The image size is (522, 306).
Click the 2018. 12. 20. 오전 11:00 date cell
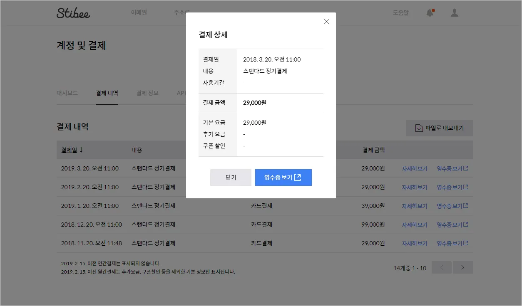tap(92, 225)
